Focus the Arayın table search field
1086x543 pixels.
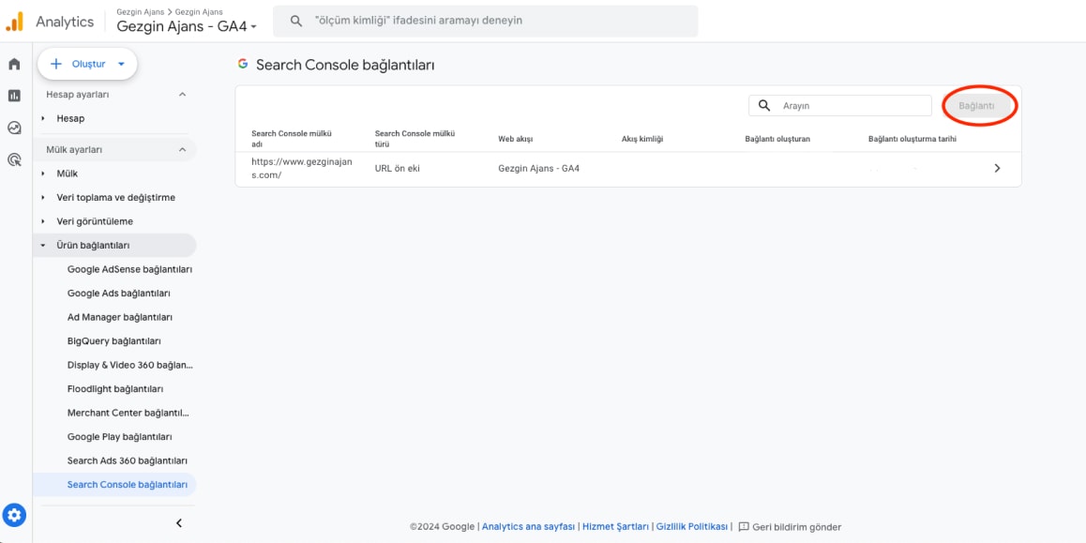[840, 106]
